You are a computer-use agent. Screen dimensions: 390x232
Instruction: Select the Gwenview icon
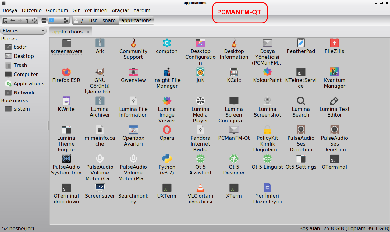133,72
